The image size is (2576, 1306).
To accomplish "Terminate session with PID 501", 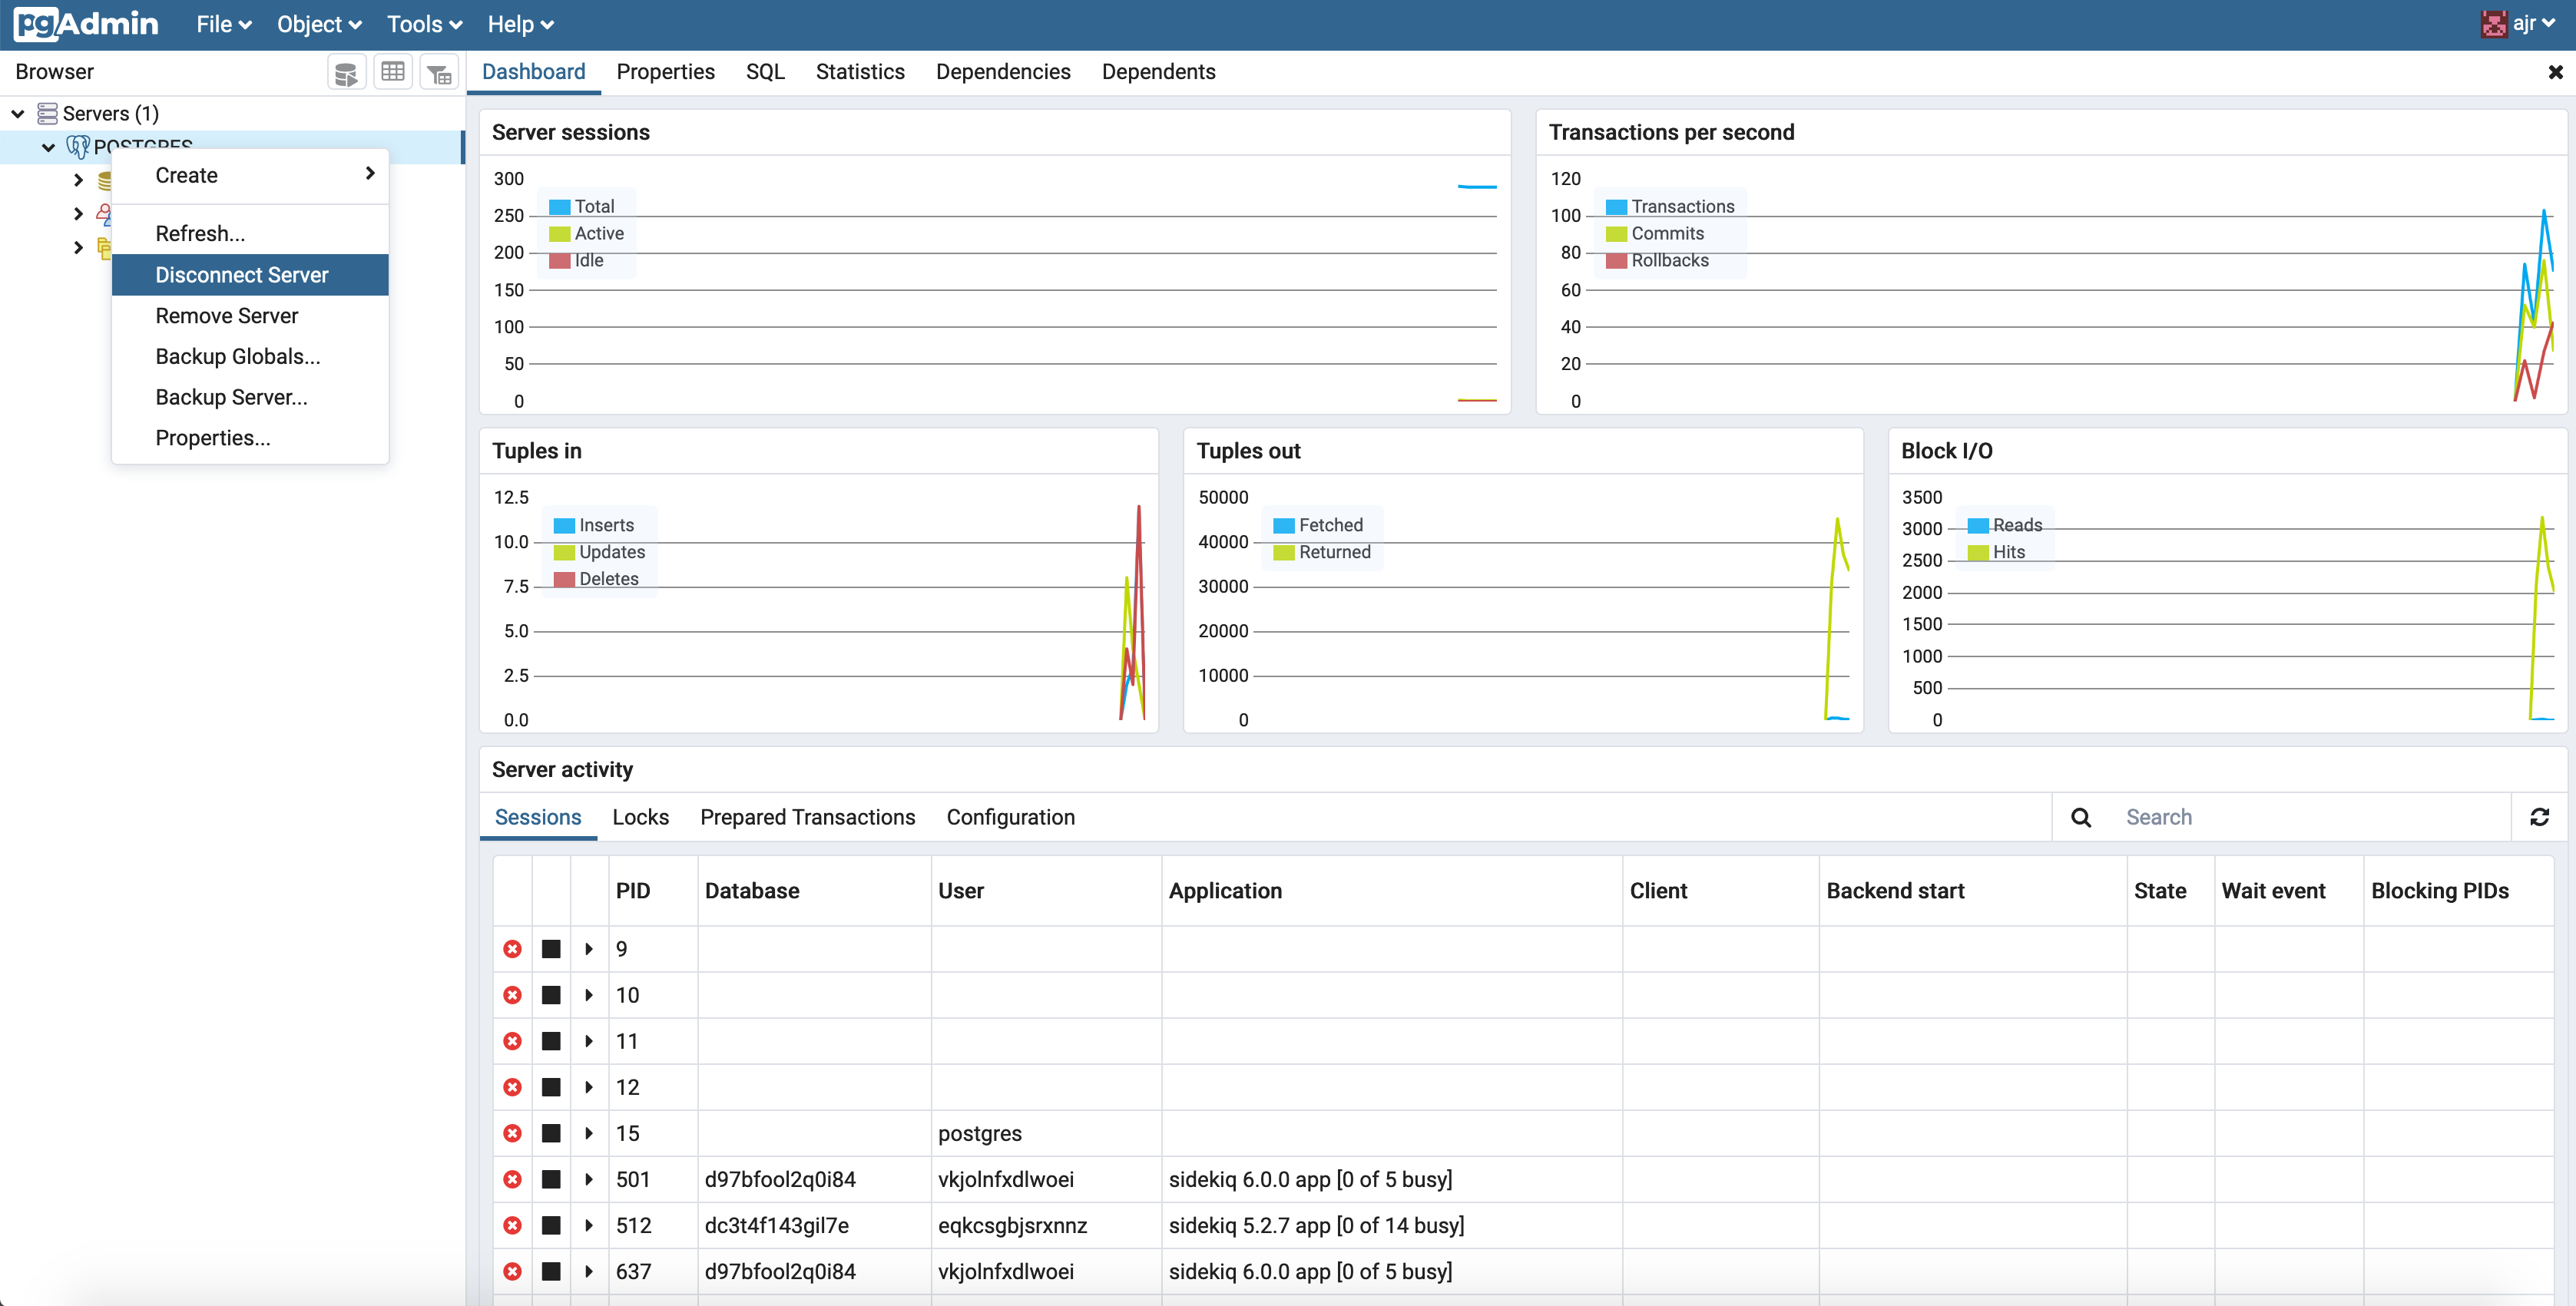I will click(512, 1179).
